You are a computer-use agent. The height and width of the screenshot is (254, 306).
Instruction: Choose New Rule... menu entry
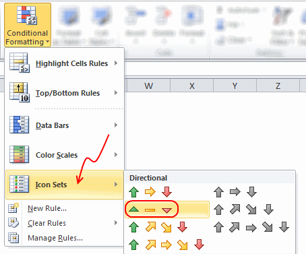click(65, 208)
